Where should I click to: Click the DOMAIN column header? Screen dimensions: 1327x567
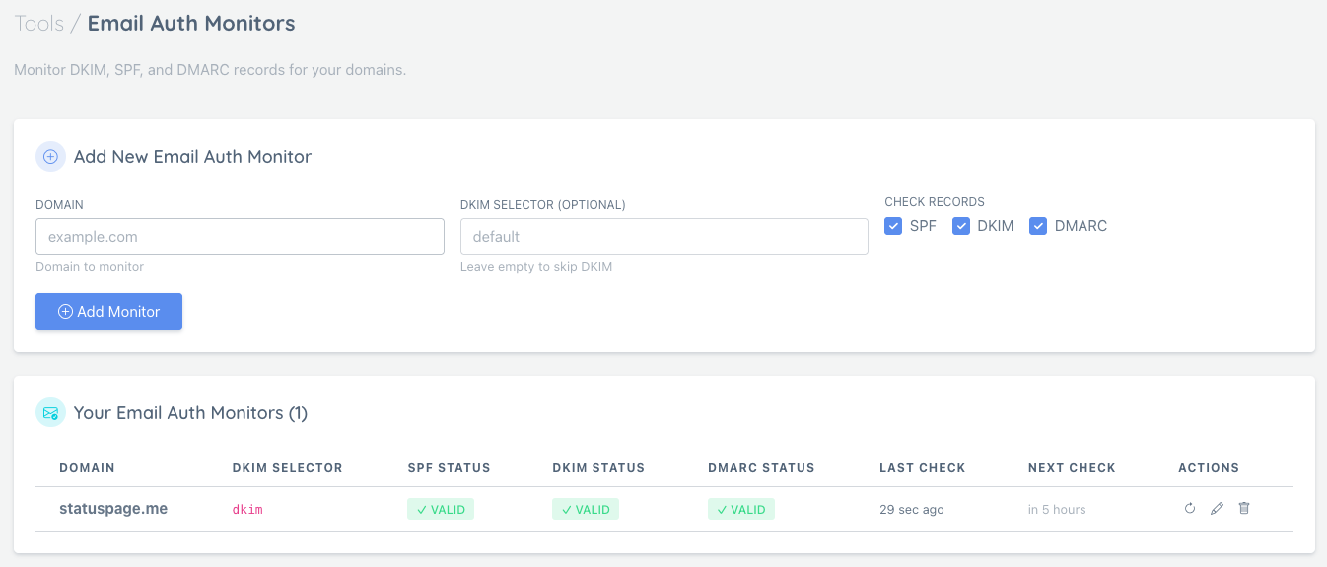[87, 468]
